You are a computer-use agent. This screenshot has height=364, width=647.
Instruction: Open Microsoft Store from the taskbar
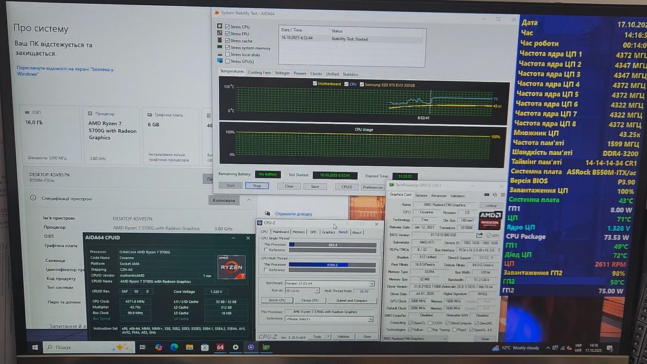click(x=204, y=347)
